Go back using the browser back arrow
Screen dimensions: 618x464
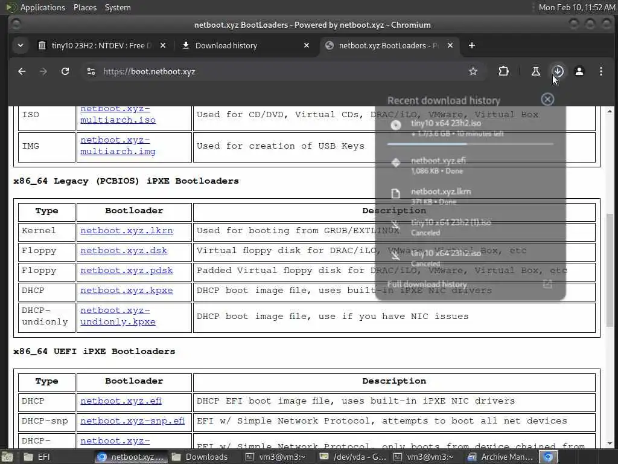pos(22,71)
